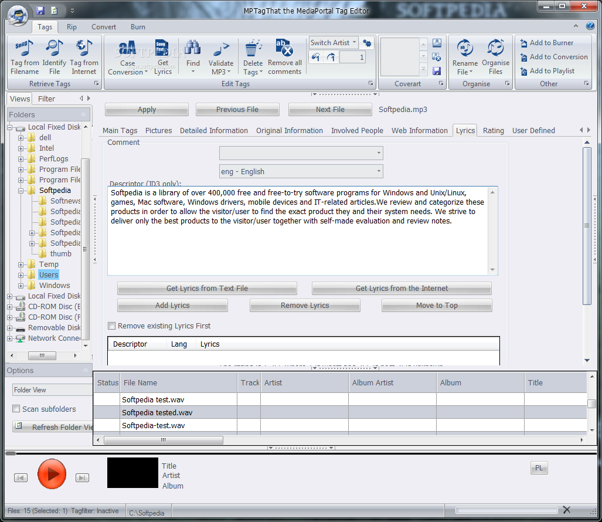The height and width of the screenshot is (522, 602).
Task: Click the Organise Files icon
Action: 495,57
